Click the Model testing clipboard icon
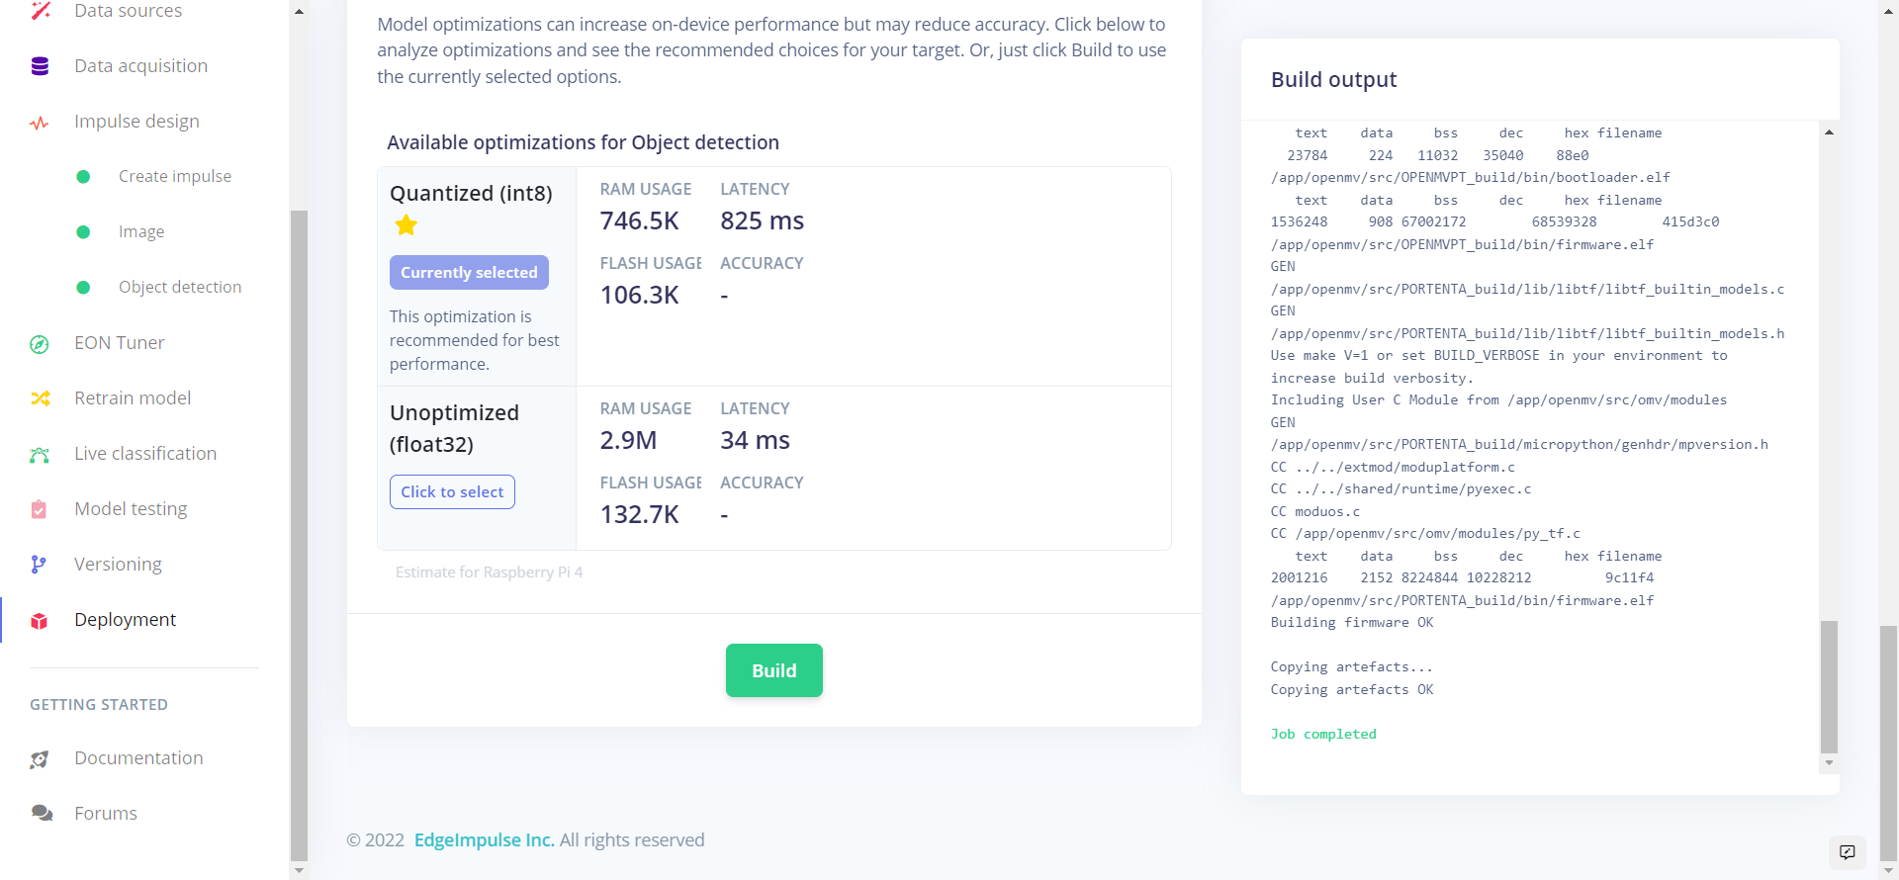Viewport: 1899px width, 880px height. pos(40,509)
